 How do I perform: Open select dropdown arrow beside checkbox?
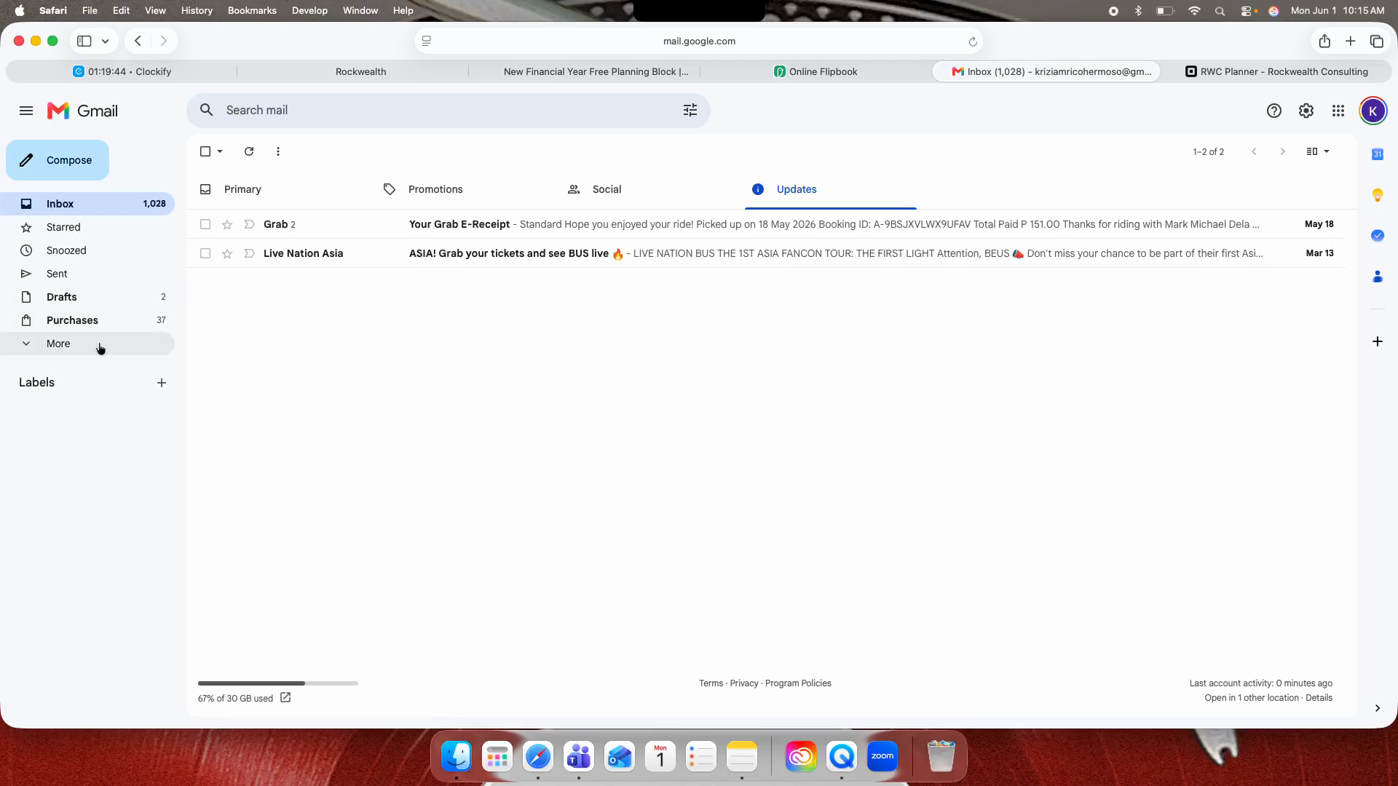tap(220, 151)
